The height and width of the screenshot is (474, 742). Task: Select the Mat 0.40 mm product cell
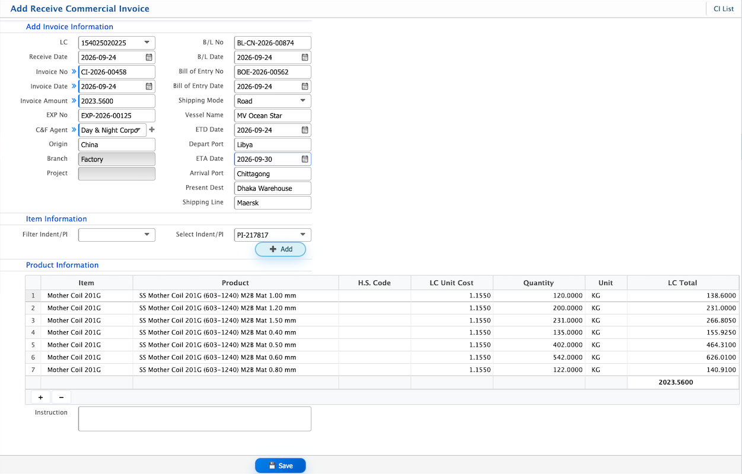coord(235,332)
